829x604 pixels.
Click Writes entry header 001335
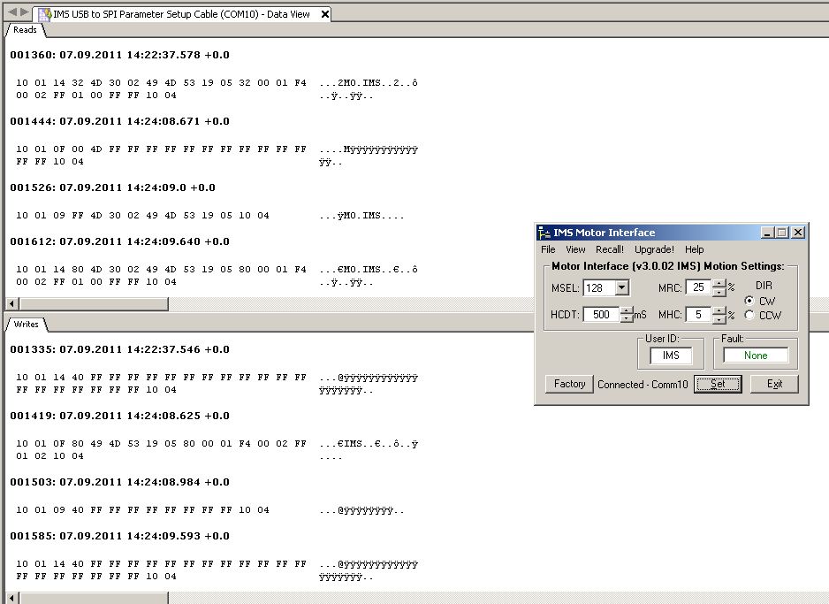point(119,349)
